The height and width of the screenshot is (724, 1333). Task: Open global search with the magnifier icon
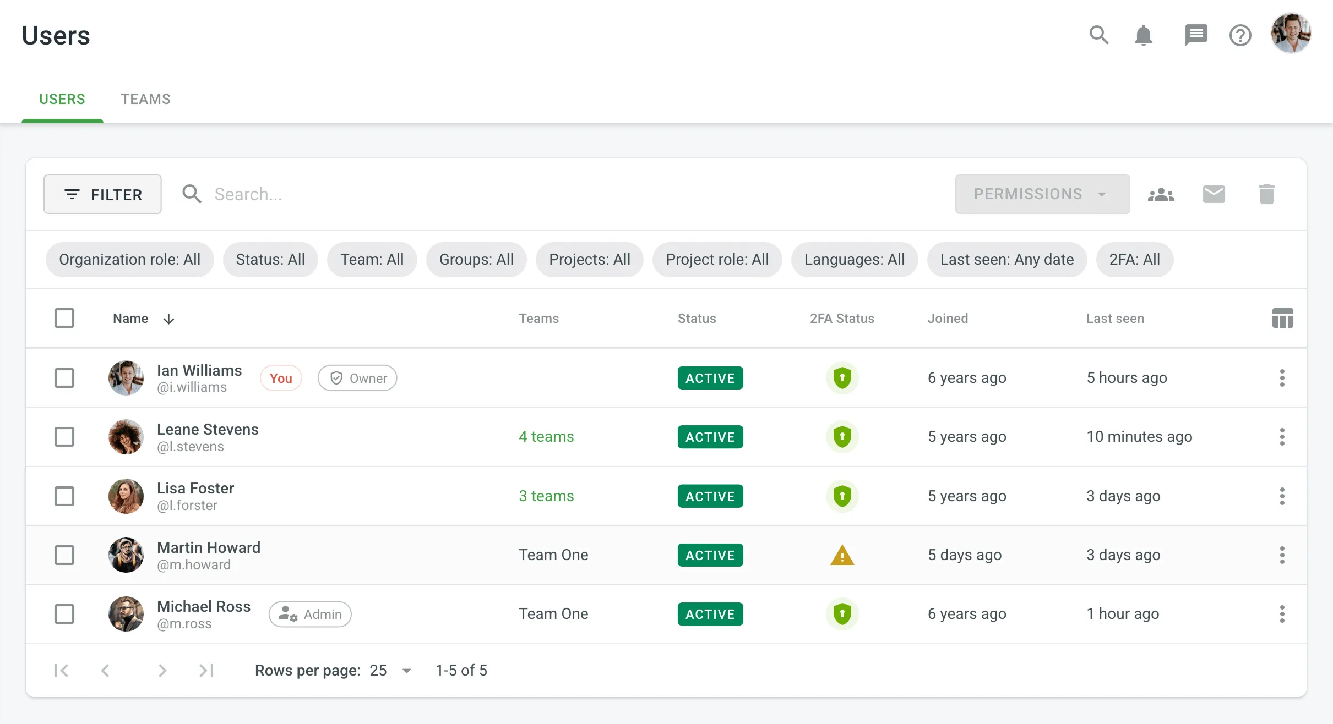pyautogui.click(x=1098, y=35)
